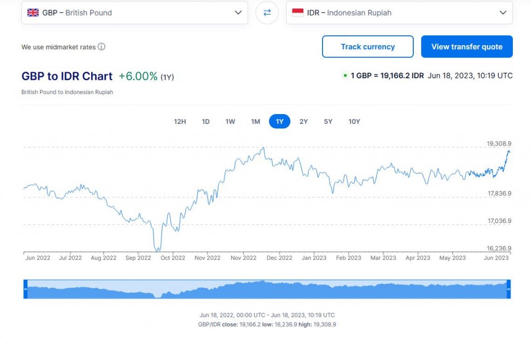Show the 2Y chart range
Screen dimensions: 531x352
[x=303, y=121]
